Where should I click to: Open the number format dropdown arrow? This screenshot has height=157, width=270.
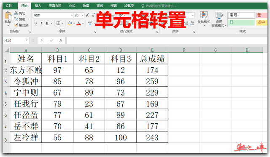[193, 15]
